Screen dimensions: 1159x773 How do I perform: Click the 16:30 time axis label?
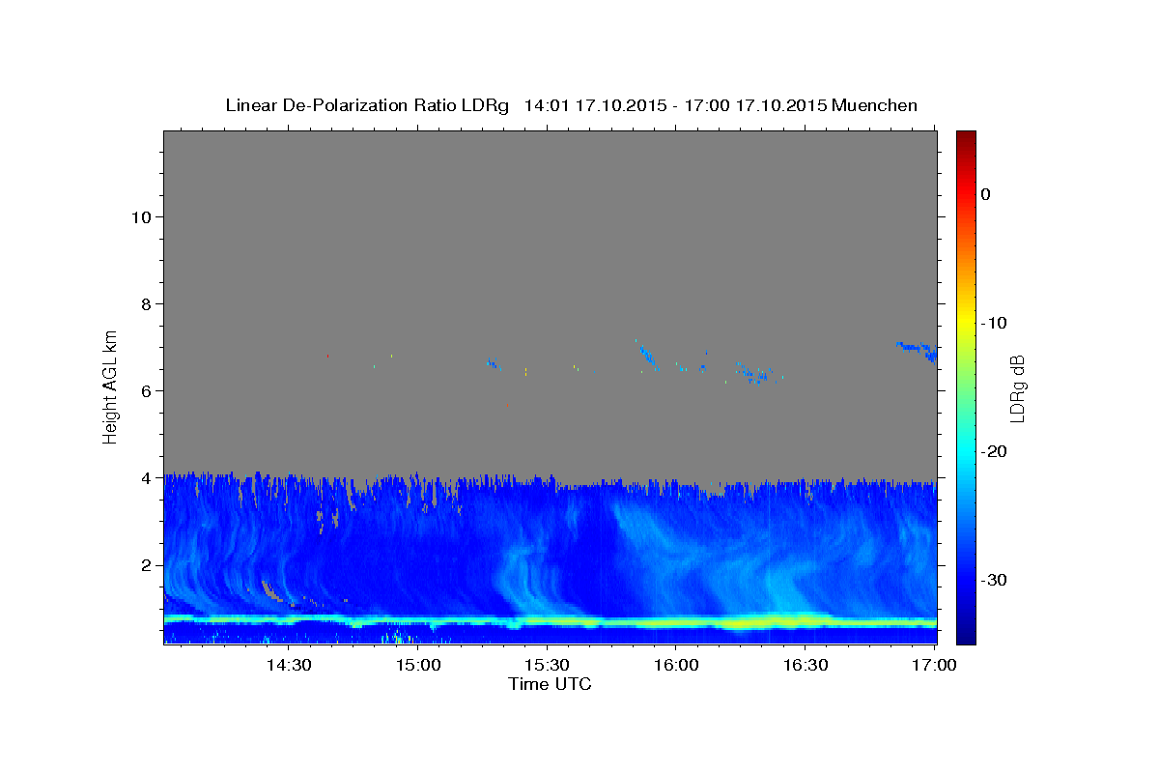[x=806, y=665]
